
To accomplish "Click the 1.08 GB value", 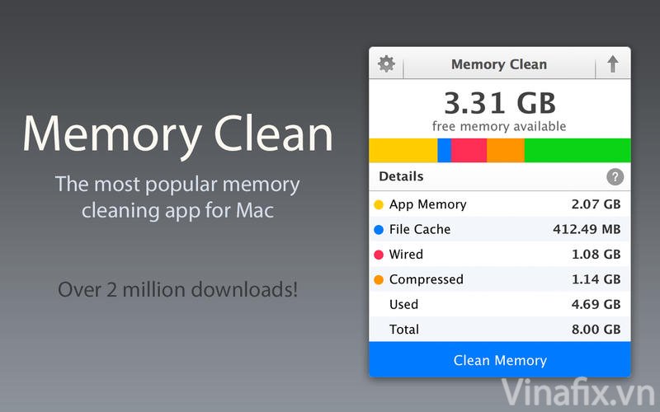I will coord(596,255).
